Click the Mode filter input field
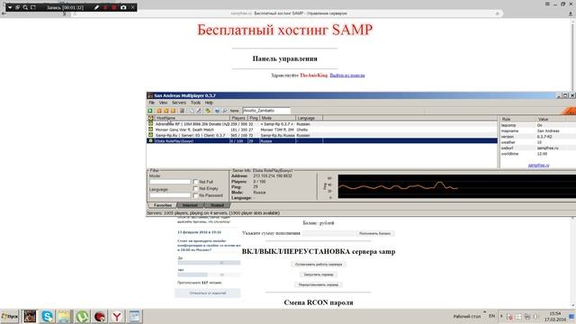The height and width of the screenshot is (324, 576). tap(170, 182)
